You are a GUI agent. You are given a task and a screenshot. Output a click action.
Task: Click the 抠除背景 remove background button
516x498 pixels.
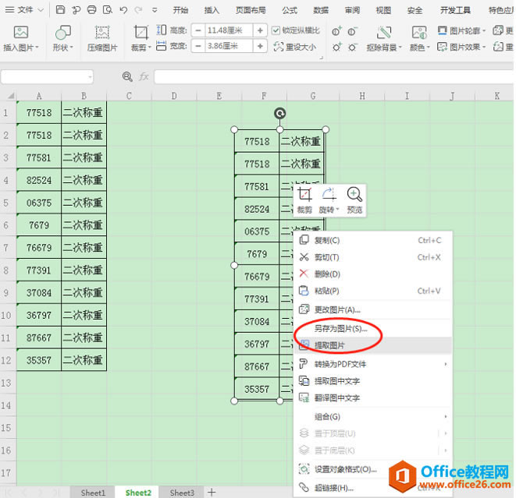tap(384, 39)
